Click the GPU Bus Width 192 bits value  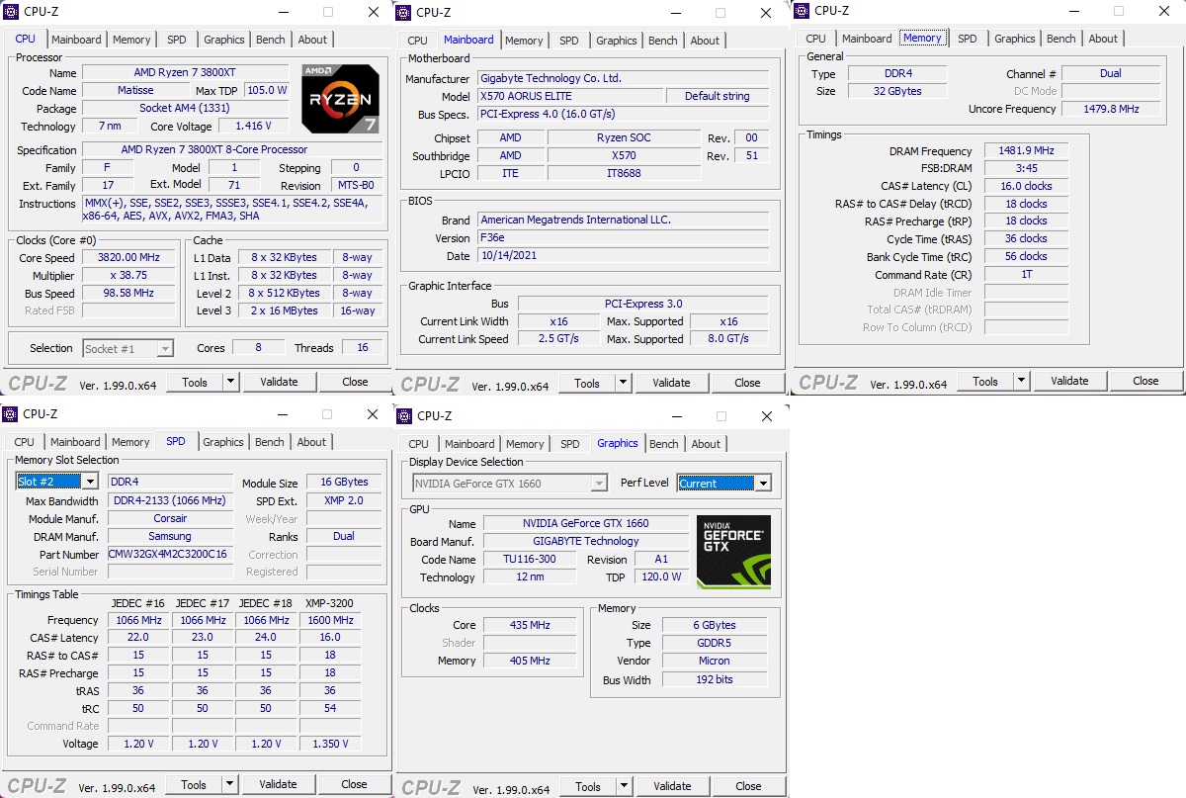coord(715,679)
